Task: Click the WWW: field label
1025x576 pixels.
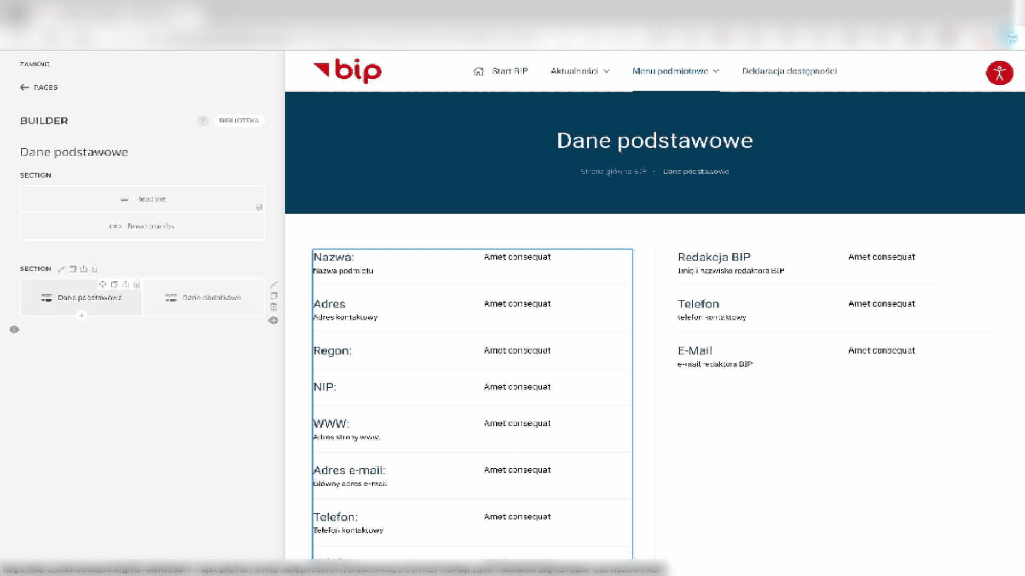Action: click(331, 423)
